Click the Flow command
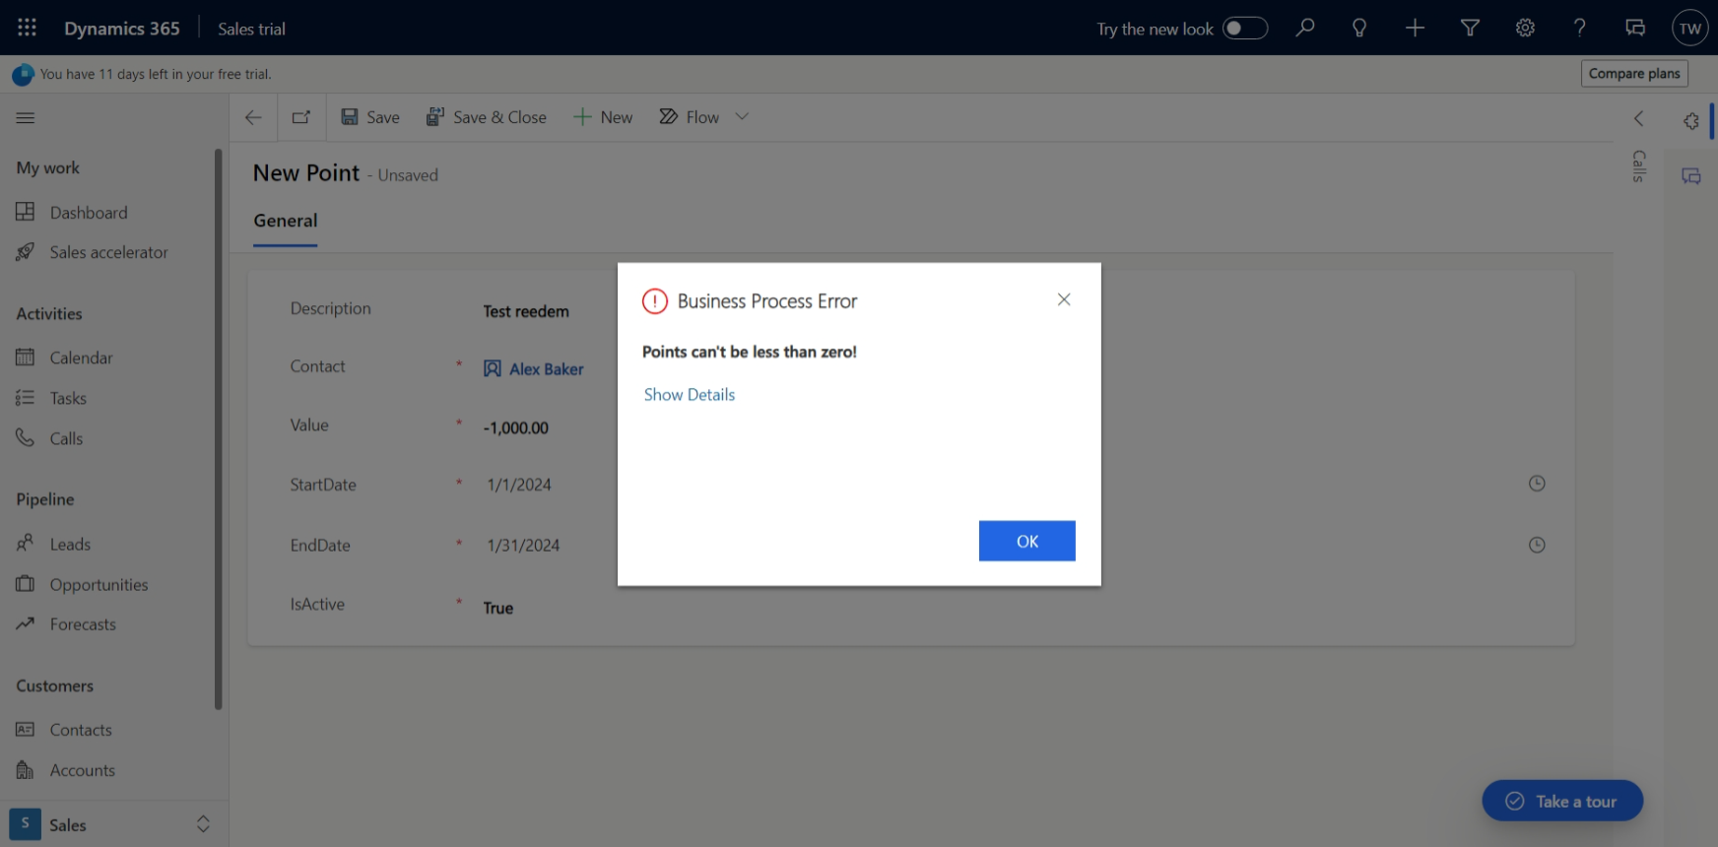This screenshot has height=847, width=1718. (690, 117)
